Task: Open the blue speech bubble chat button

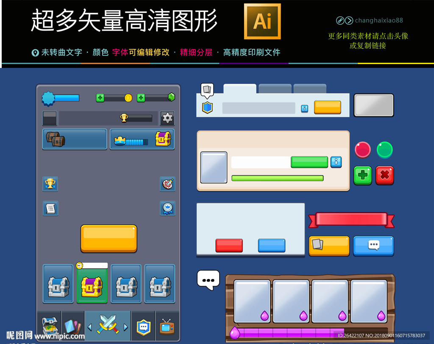Action: tap(373, 245)
